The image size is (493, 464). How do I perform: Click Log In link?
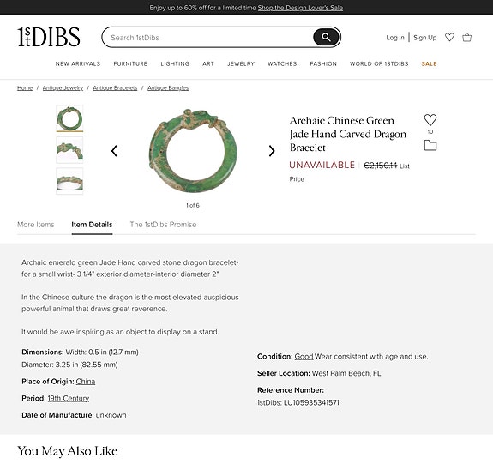tap(395, 38)
